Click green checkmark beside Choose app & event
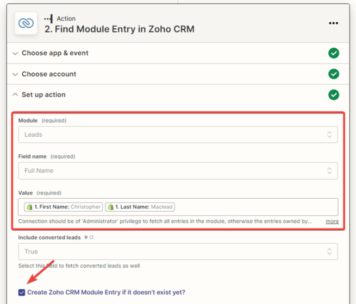 [334, 53]
